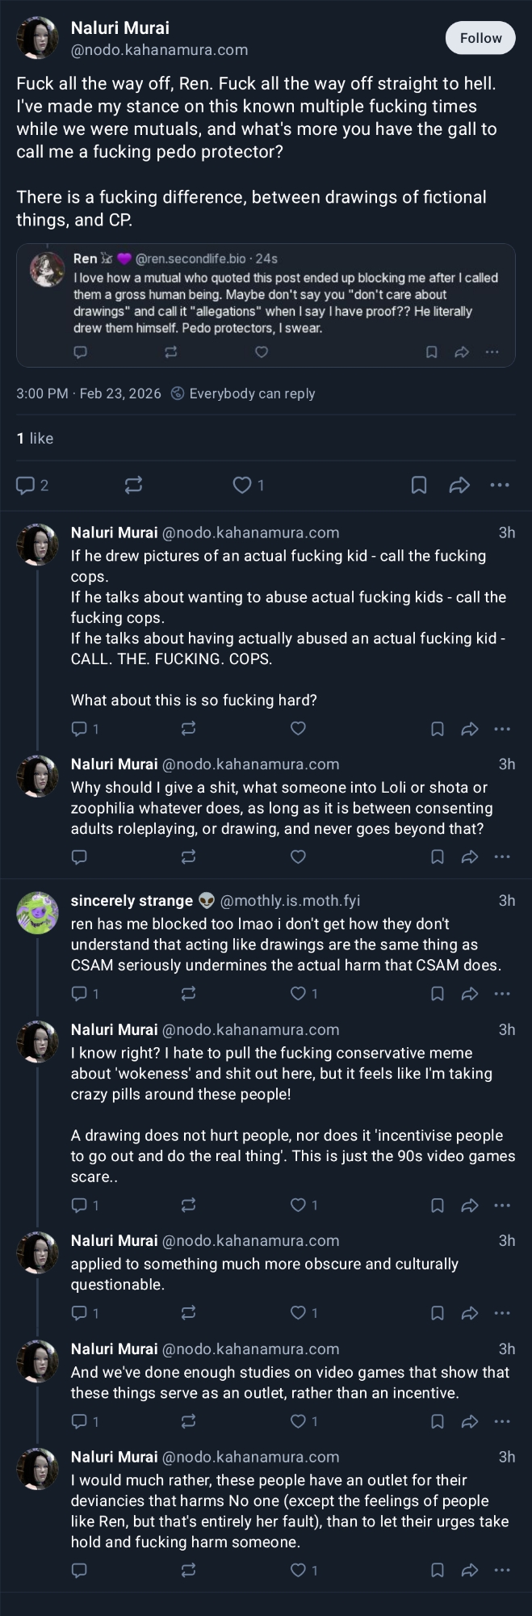Open more options on 'What about this' reply

(502, 729)
